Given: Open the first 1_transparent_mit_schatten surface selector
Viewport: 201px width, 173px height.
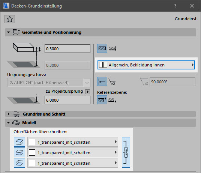Looking at the screenshot, I should click(73, 142).
